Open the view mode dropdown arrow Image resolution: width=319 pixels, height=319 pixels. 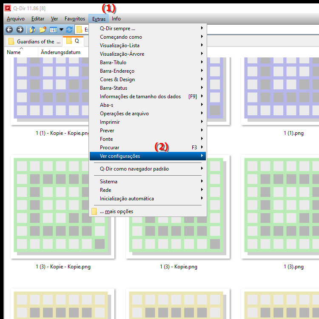click(61, 30)
